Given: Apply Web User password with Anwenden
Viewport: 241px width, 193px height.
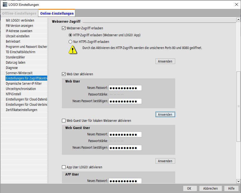Looking at the screenshot, I should [x=165, y=115].
